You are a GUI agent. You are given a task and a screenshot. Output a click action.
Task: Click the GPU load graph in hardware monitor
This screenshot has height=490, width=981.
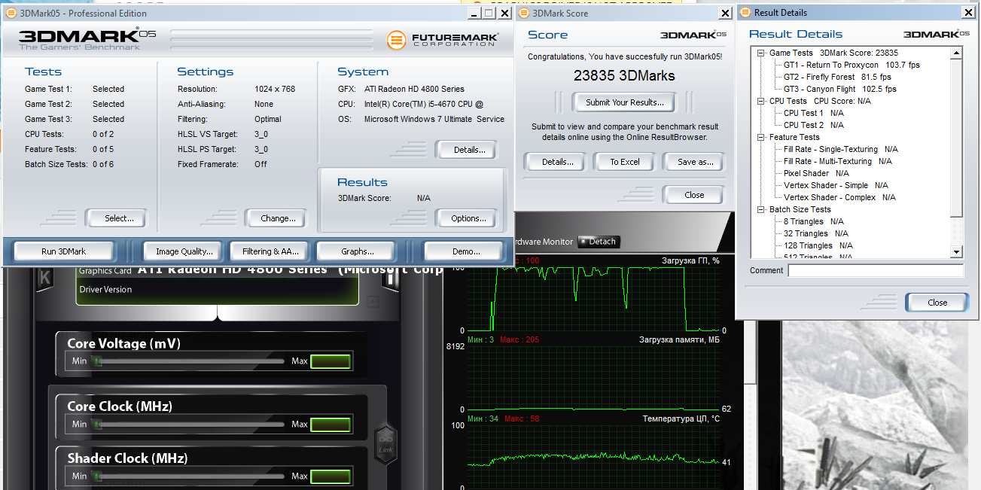[593, 299]
